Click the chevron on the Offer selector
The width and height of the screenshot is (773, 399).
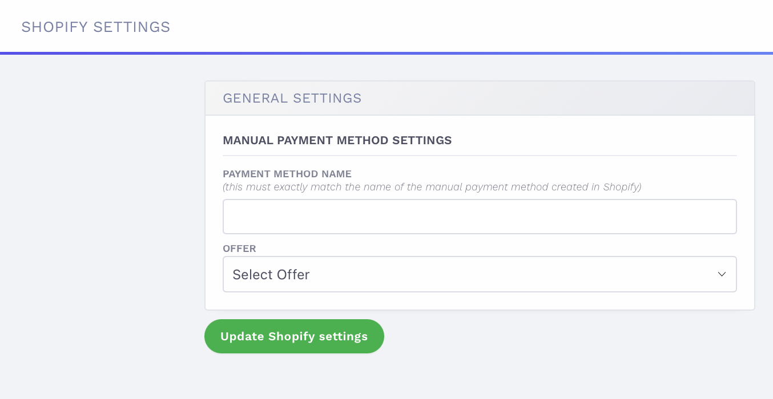tap(723, 274)
